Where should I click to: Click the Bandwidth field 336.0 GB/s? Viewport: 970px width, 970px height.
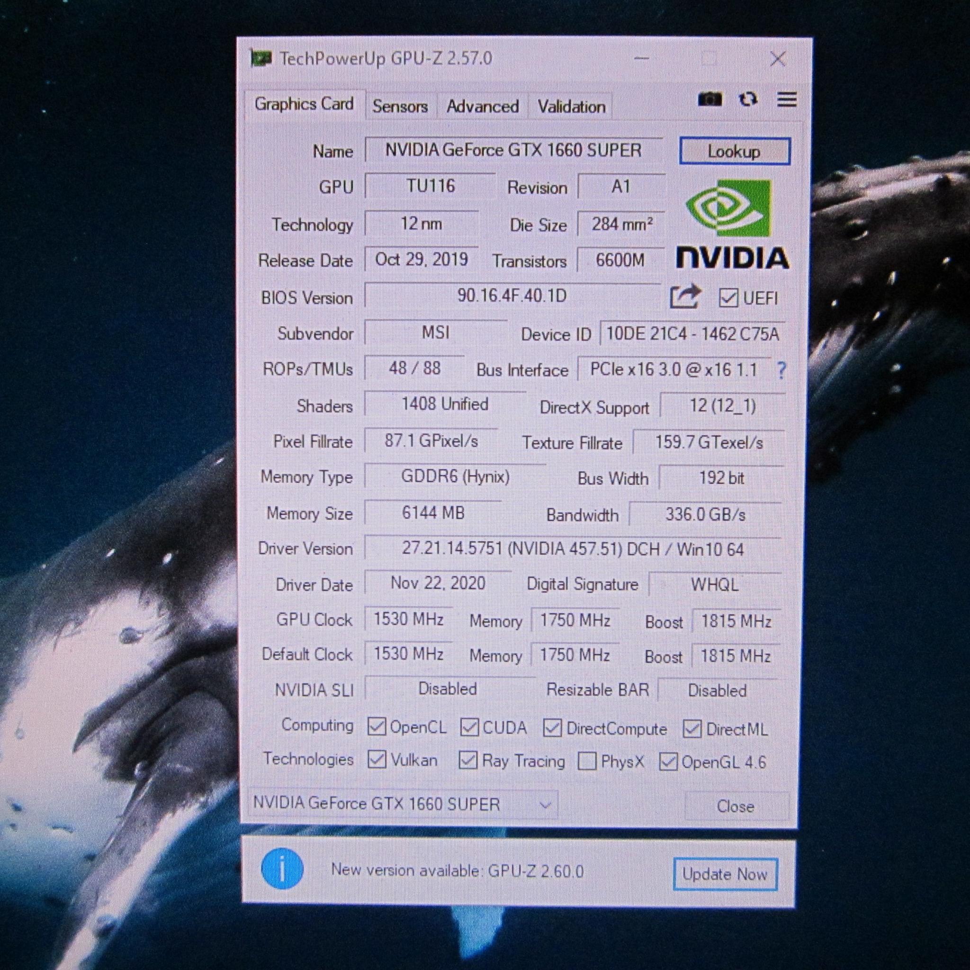tap(705, 514)
